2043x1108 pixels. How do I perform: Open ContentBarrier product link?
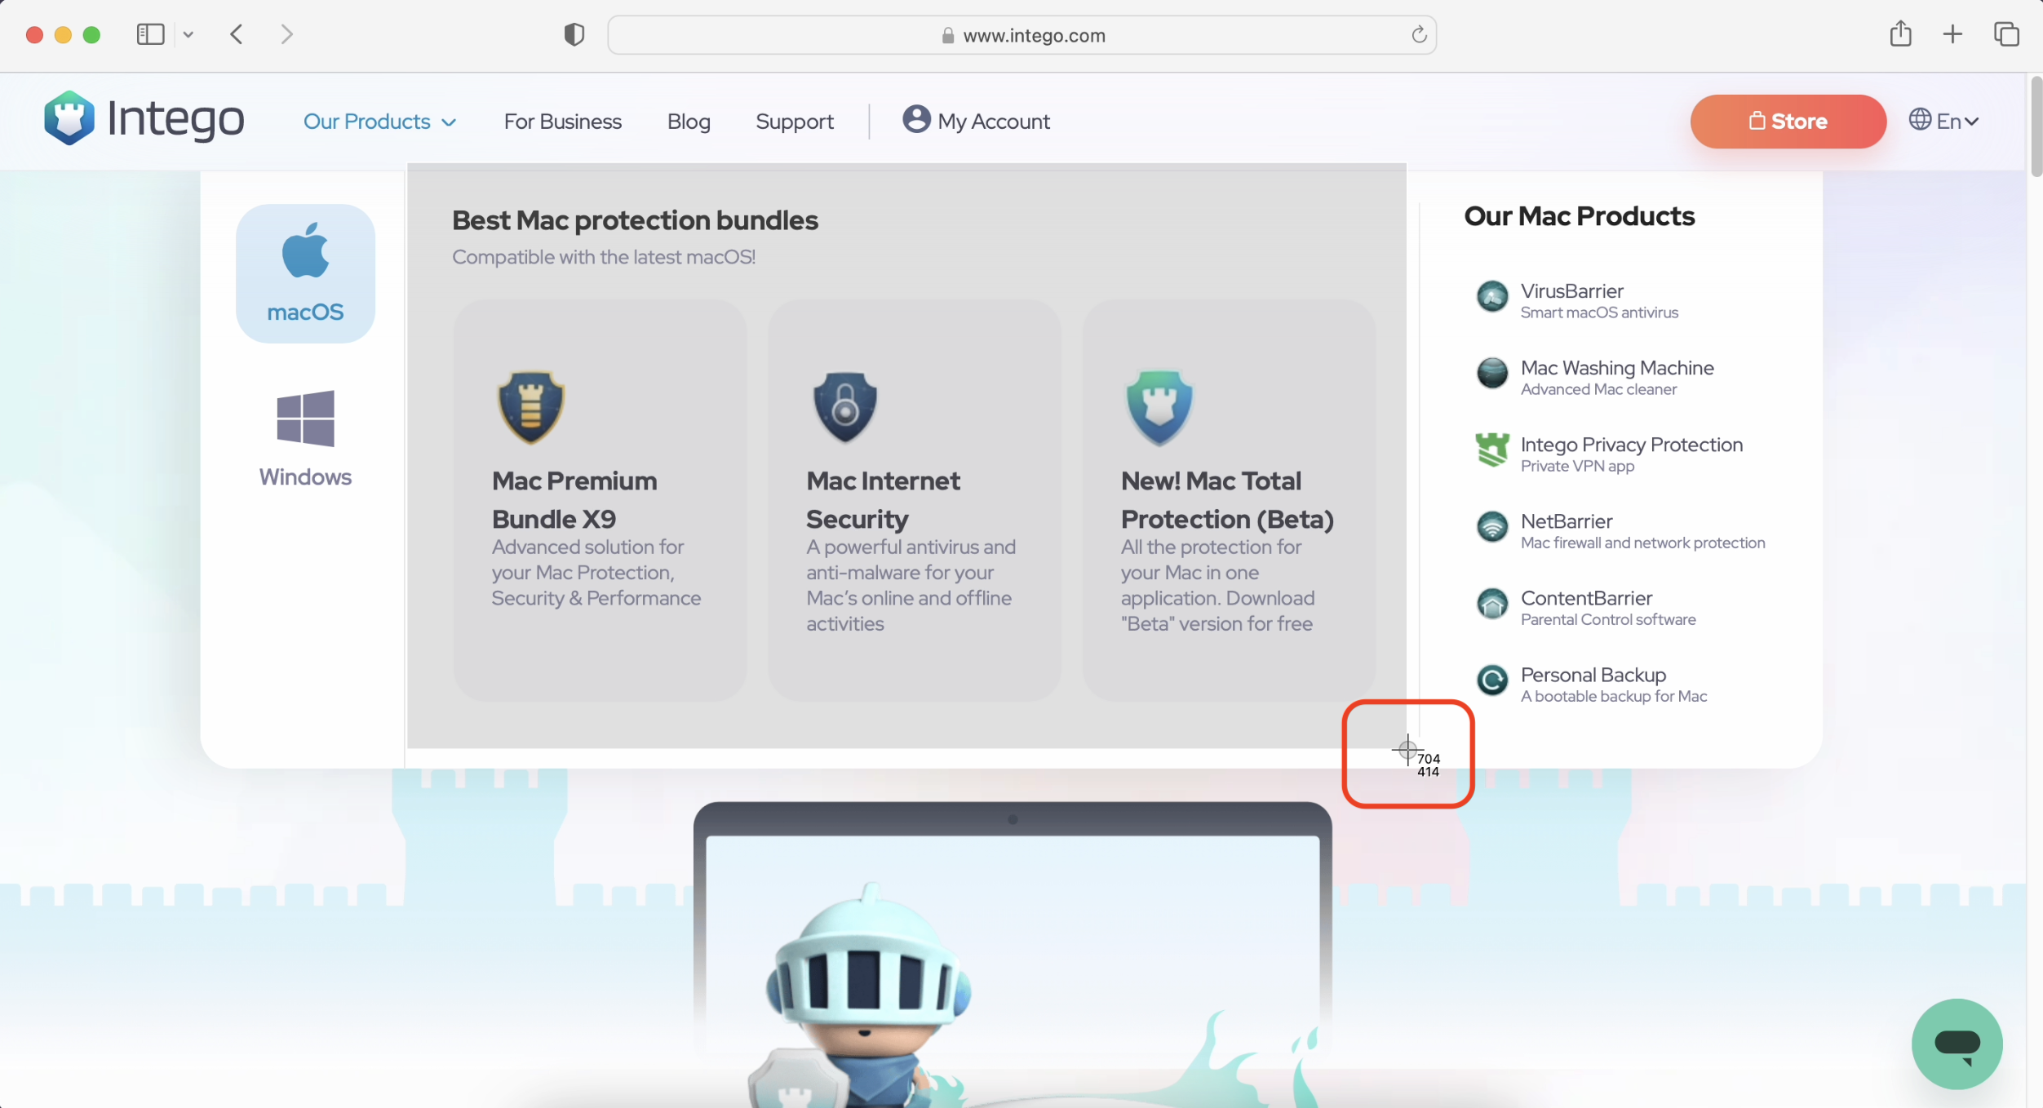tap(1586, 598)
